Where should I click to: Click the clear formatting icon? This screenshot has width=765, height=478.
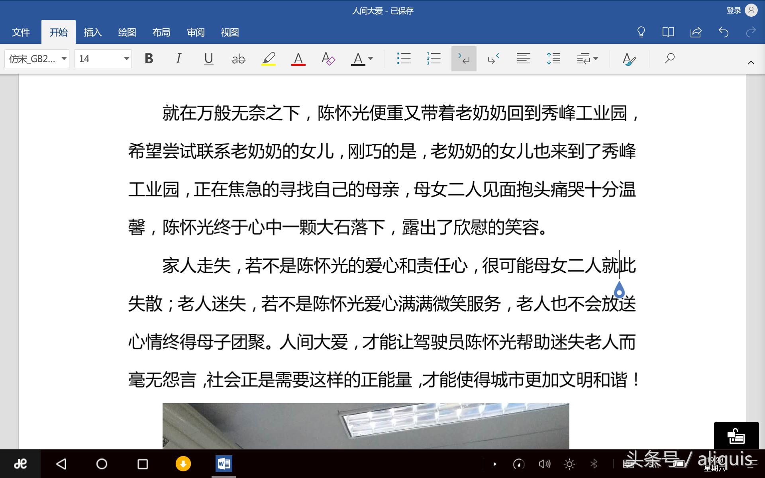click(328, 59)
